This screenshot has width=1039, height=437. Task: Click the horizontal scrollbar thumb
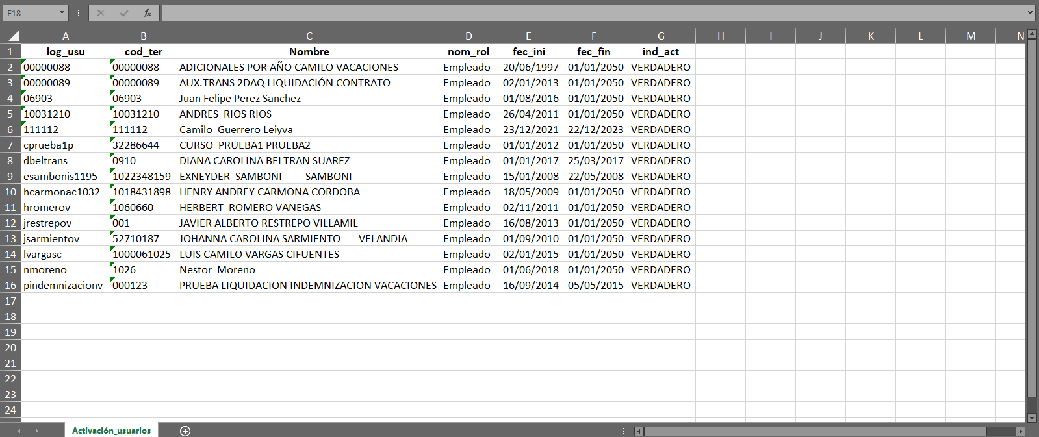815,431
